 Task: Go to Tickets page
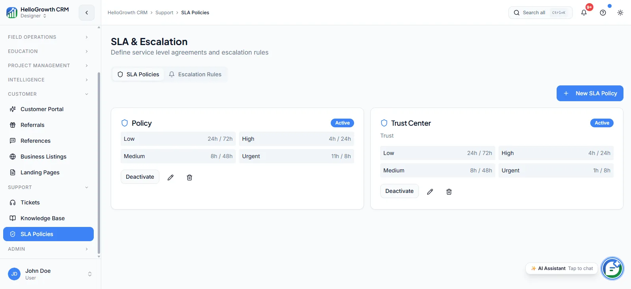(x=48, y=202)
